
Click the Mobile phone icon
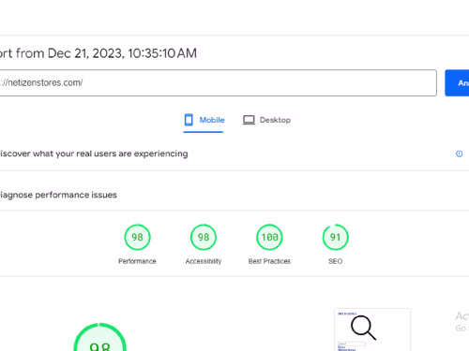point(189,120)
